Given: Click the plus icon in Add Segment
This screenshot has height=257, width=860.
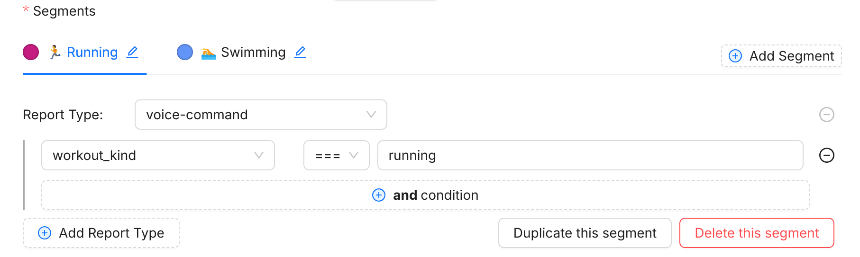Looking at the screenshot, I should 735,56.
